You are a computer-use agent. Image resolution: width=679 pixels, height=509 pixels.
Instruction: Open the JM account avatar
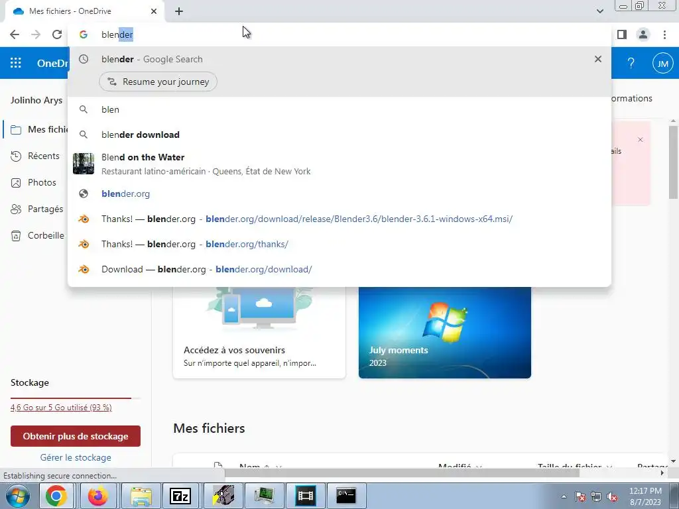[x=662, y=64]
